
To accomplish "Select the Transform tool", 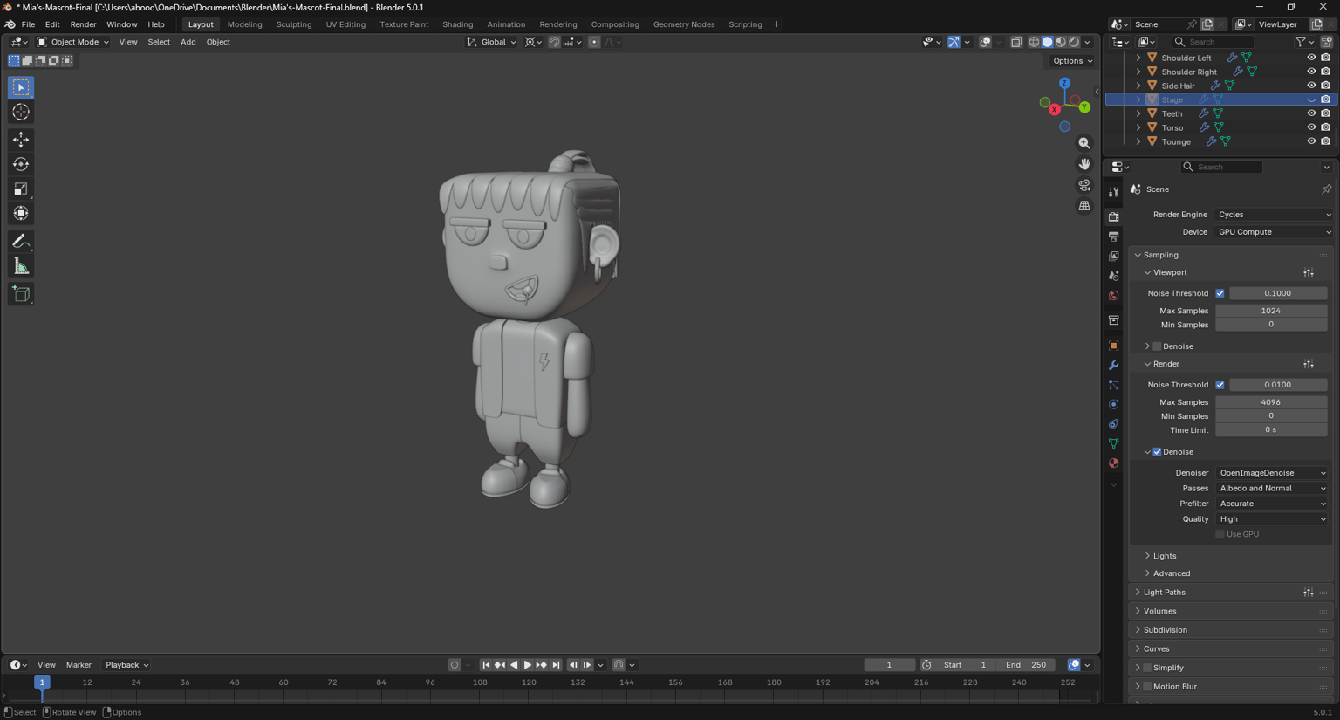I will 21,213.
